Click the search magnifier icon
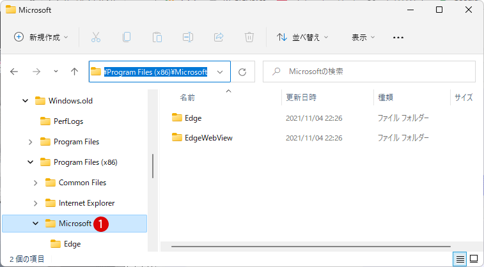The height and width of the screenshot is (267, 484). [x=276, y=72]
